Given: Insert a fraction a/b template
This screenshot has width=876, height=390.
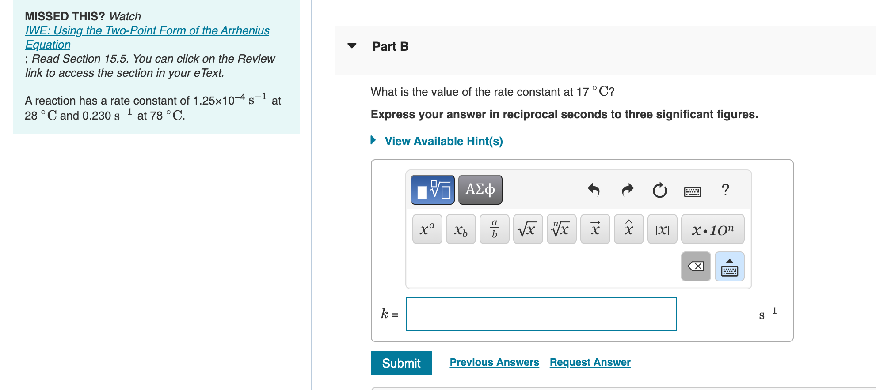Looking at the screenshot, I should pos(494,229).
